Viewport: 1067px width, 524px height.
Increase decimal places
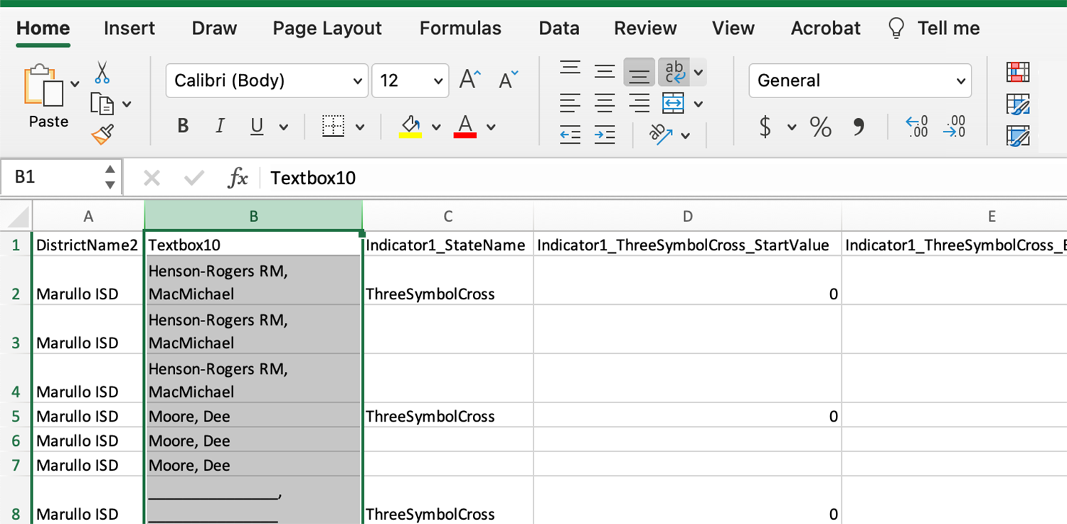pyautogui.click(x=916, y=127)
